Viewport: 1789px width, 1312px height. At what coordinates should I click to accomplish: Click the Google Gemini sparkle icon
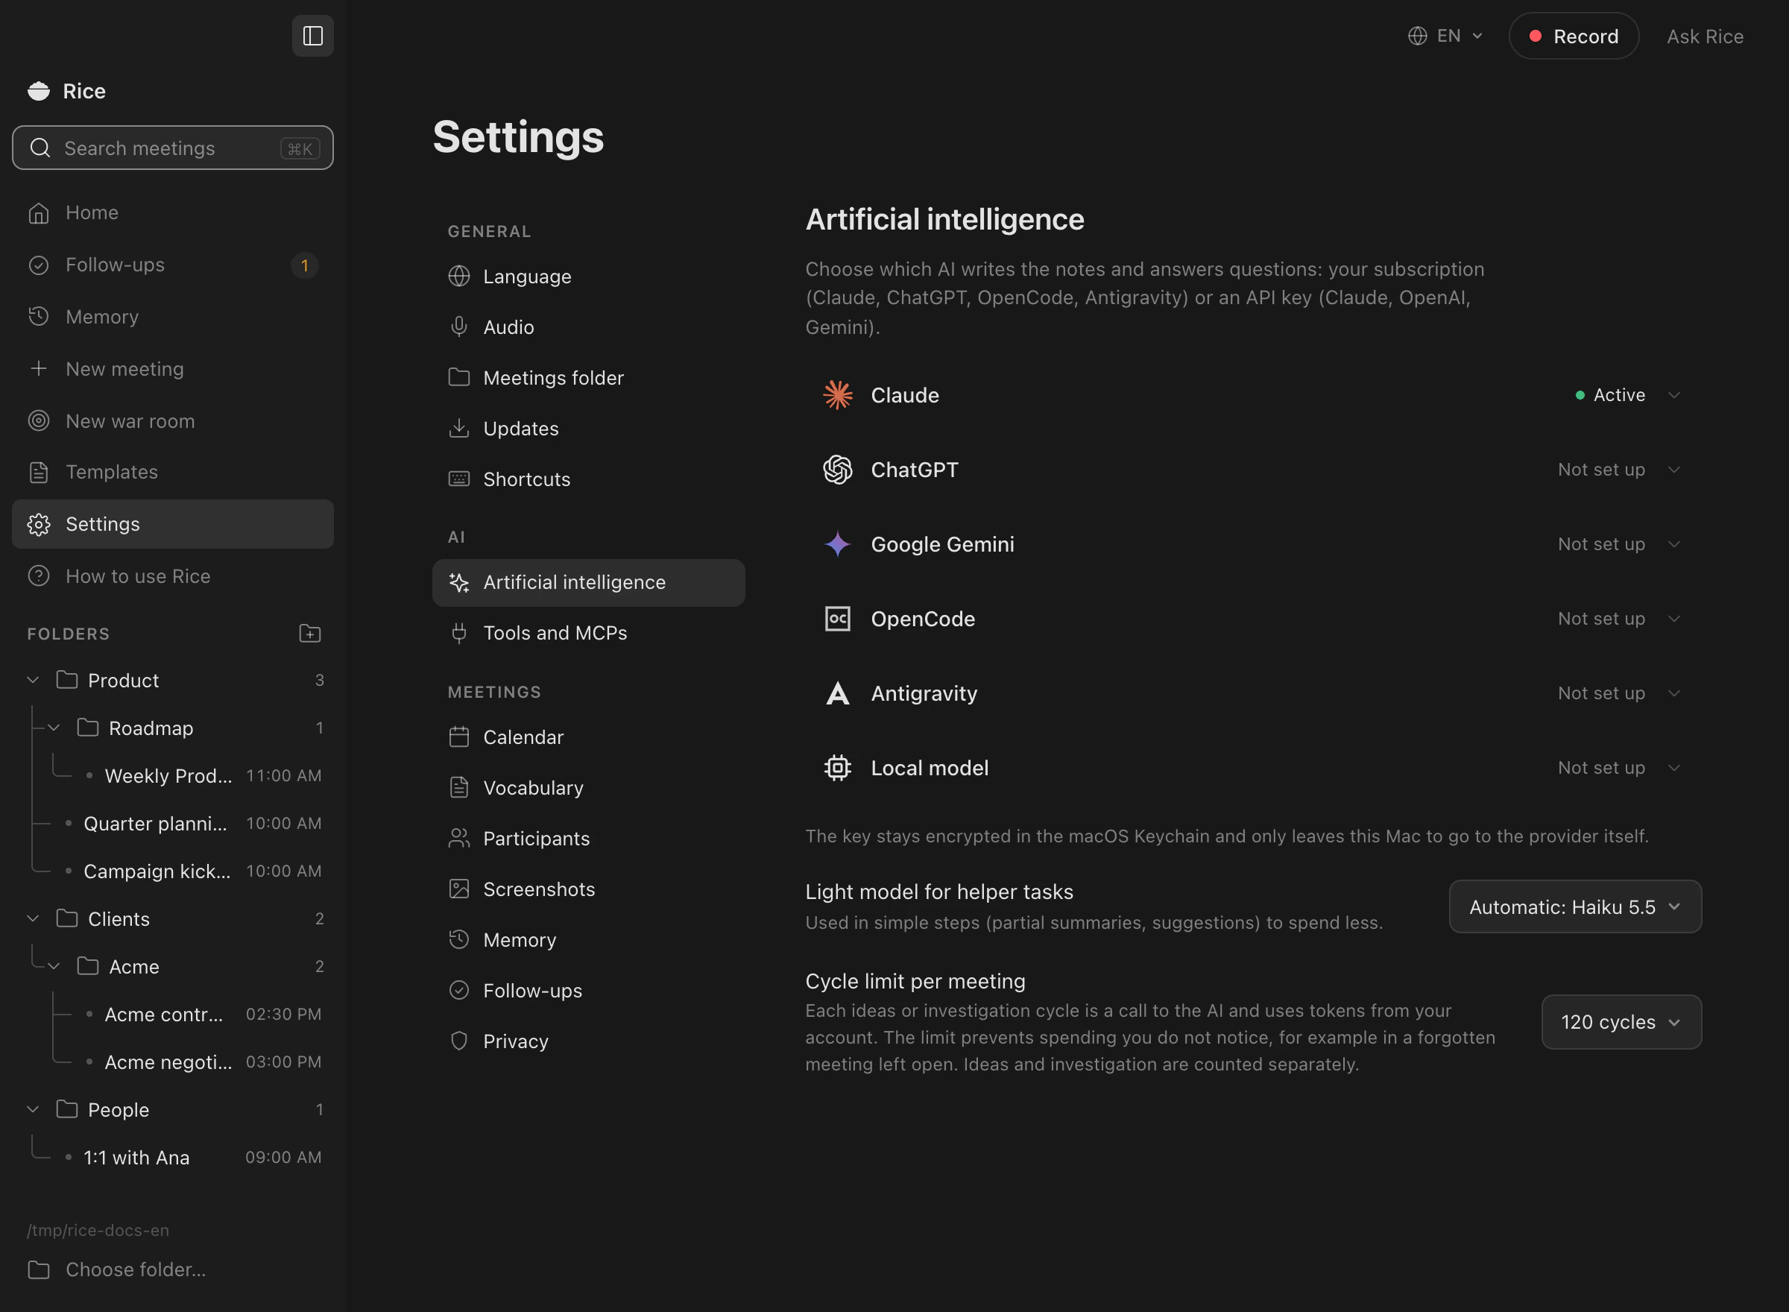coord(838,544)
